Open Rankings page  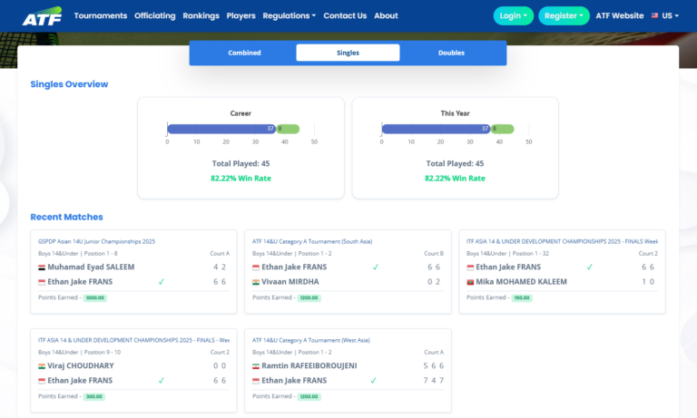(x=201, y=15)
